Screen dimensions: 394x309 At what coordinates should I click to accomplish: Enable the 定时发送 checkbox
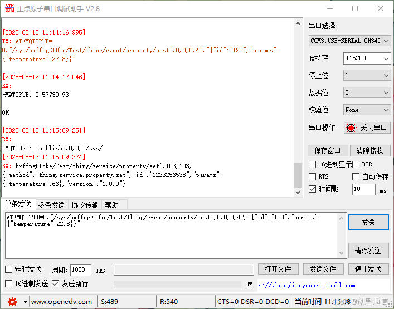click(8, 269)
